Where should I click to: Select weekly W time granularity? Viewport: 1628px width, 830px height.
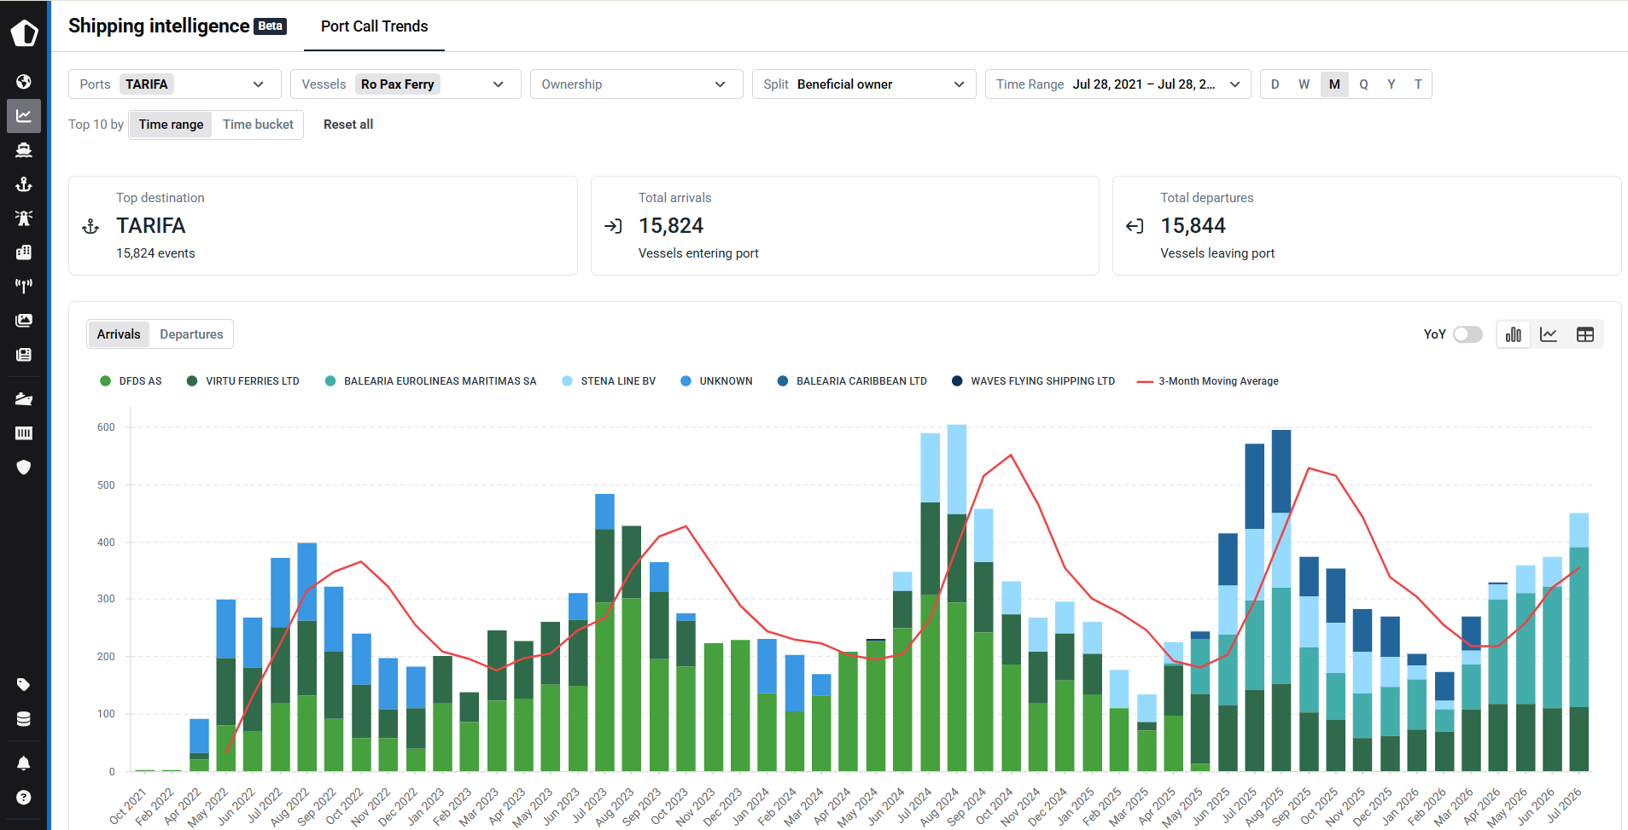coord(1304,84)
